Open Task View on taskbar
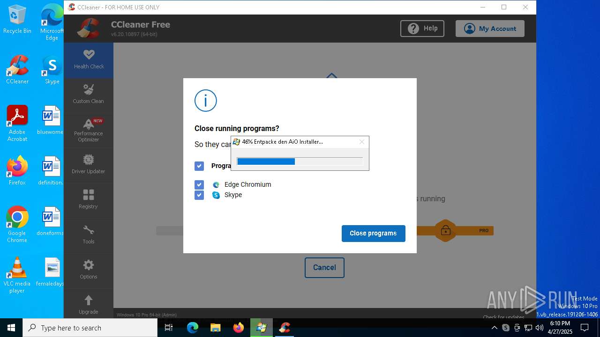Viewport: 600px width, 337px height. click(169, 328)
